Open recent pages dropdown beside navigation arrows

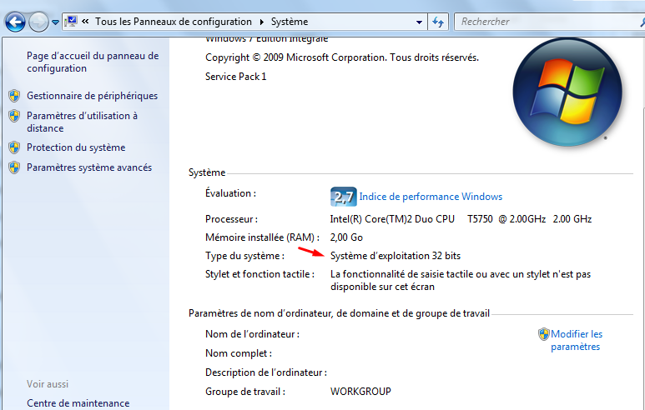click(x=56, y=22)
